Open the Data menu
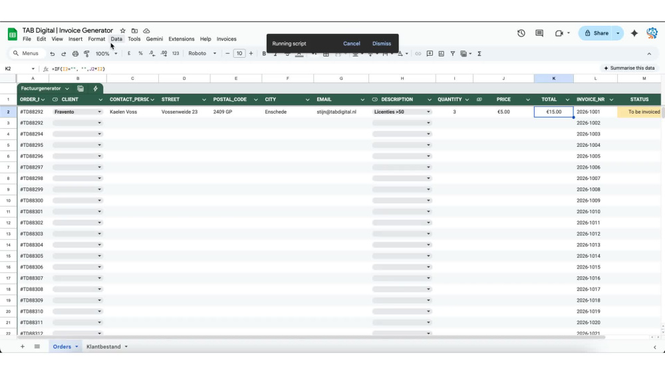This screenshot has height=374, width=665. 116,39
